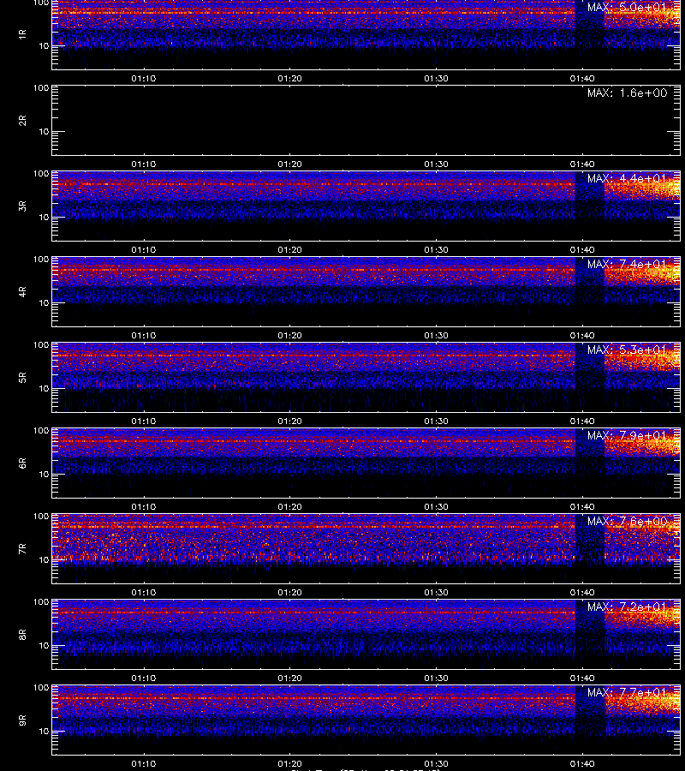This screenshot has height=771, width=685.
Task: Select the 'MAX: 7.9e+01' readout
Action: coord(627,436)
